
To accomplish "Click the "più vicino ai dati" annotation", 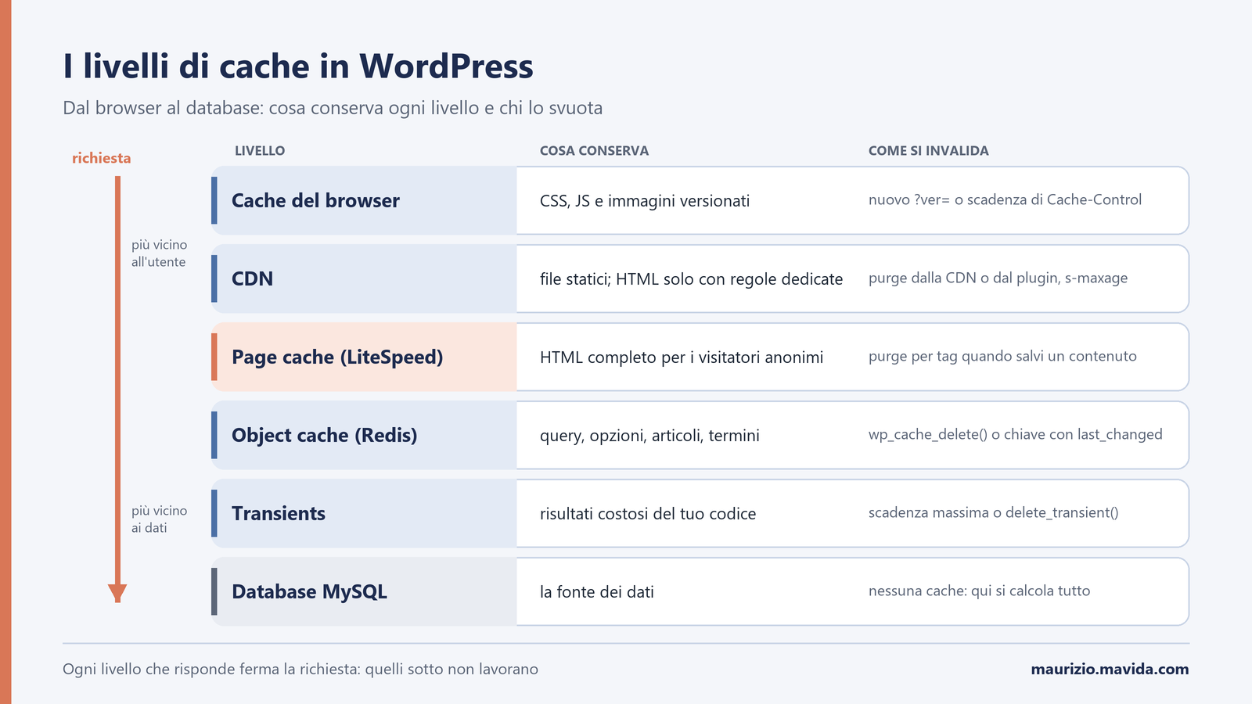I will click(x=159, y=519).
